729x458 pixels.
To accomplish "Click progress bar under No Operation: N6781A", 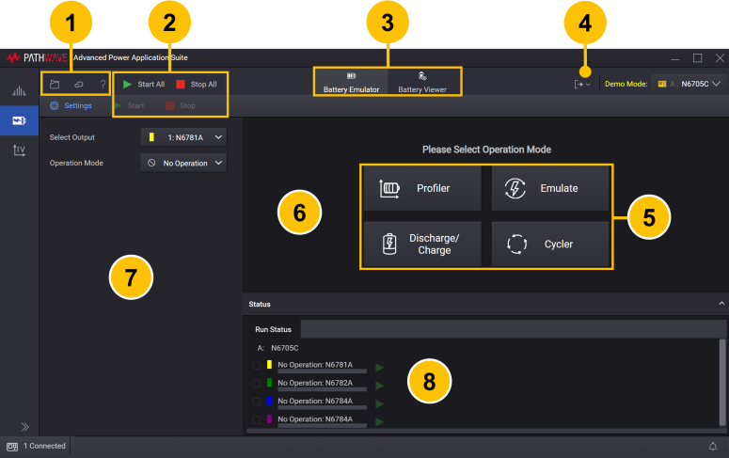I will coord(323,371).
